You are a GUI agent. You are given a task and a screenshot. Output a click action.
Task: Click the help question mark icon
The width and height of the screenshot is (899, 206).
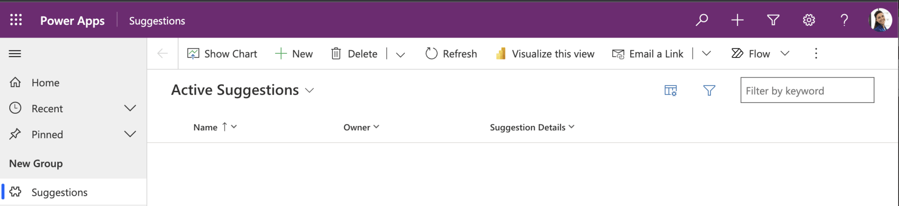pyautogui.click(x=844, y=20)
